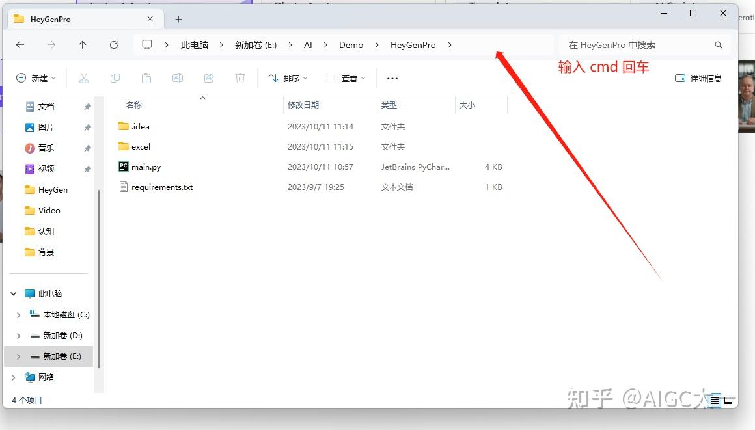Open chevron after HeyGenPro breadcrumb
This screenshot has width=755, height=430.
(450, 45)
